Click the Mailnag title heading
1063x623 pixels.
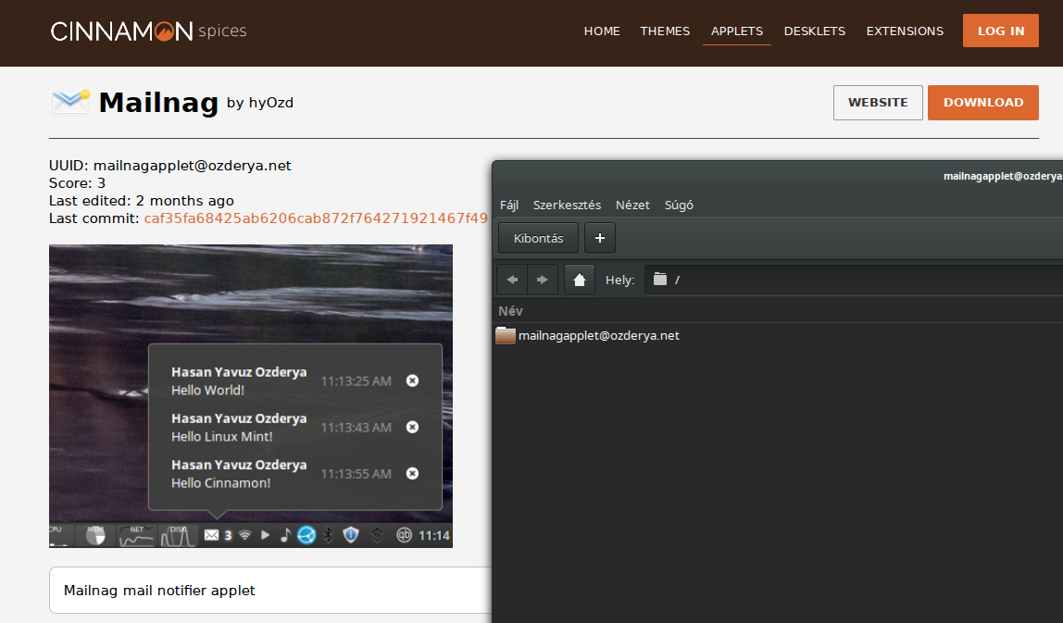[x=158, y=103]
